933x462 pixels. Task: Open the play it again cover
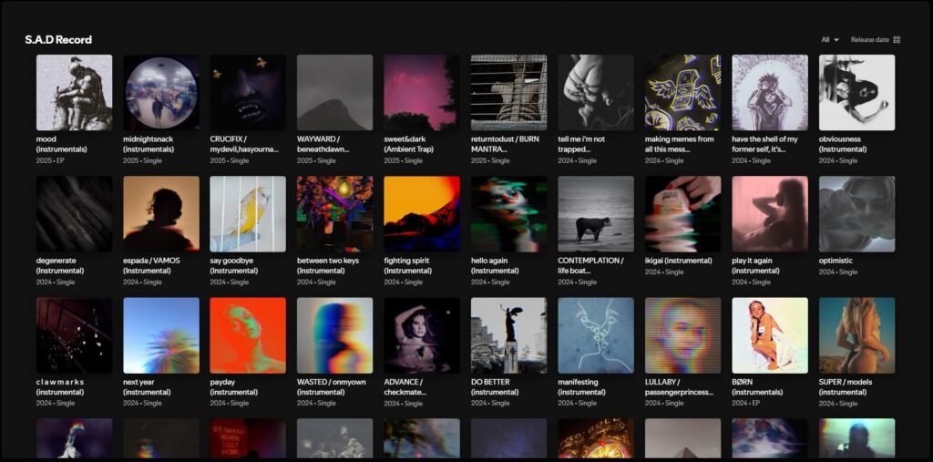[770, 214]
